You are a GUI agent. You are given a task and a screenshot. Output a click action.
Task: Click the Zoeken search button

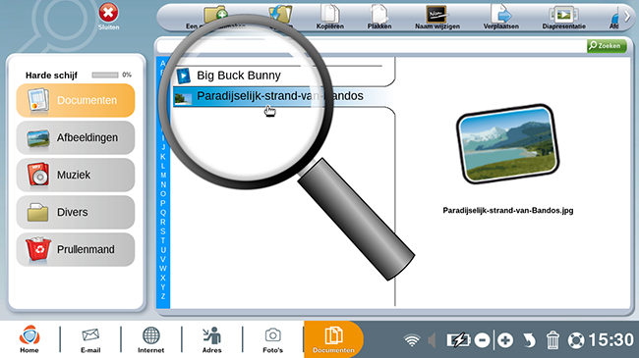tap(607, 45)
